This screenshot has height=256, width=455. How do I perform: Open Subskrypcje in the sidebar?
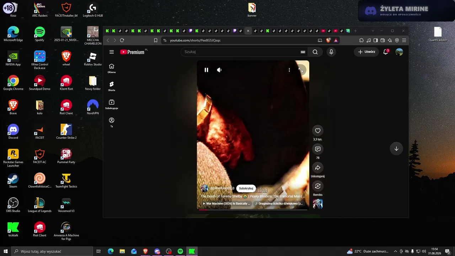coord(112,105)
